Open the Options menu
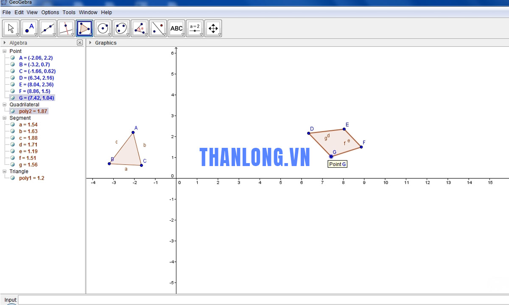This screenshot has height=305, width=509. [50, 12]
